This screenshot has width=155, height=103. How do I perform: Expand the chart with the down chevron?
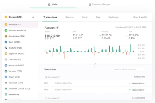(x=95, y=64)
